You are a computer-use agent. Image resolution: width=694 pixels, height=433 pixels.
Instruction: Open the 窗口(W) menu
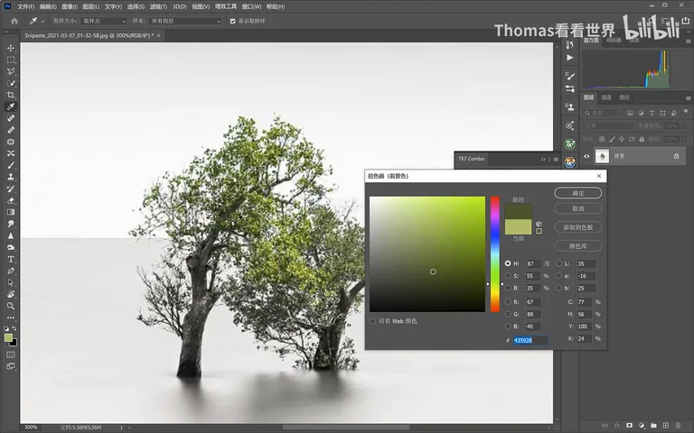point(251,6)
